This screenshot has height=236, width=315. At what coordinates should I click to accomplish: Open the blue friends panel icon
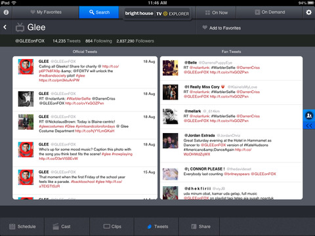pos(309,115)
